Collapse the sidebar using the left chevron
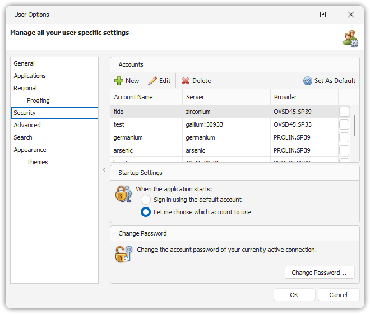This screenshot has width=370, height=314. [x=104, y=170]
